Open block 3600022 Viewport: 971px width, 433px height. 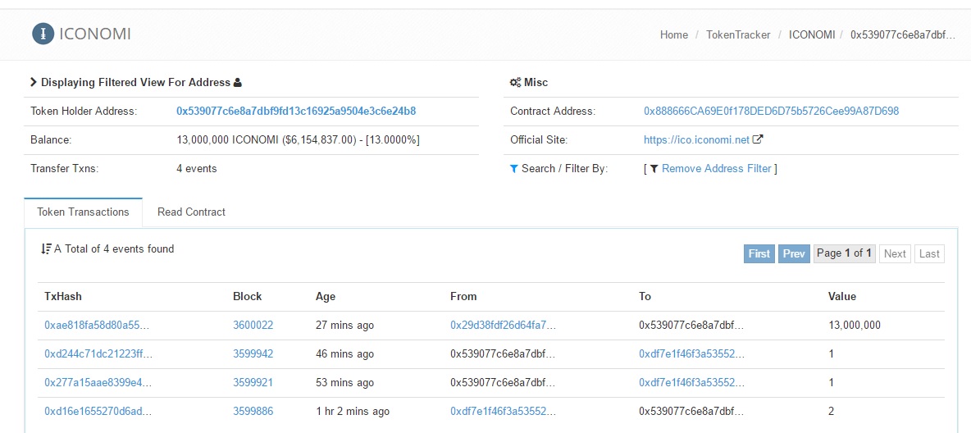[253, 326]
